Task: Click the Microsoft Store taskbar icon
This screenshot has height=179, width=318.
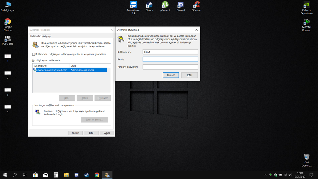Action: coord(35,175)
